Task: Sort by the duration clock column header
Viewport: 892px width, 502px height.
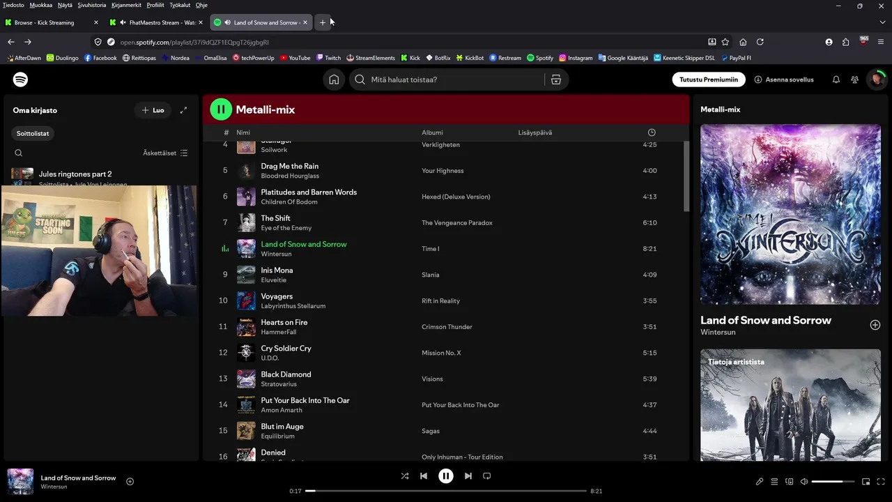Action: tap(652, 132)
